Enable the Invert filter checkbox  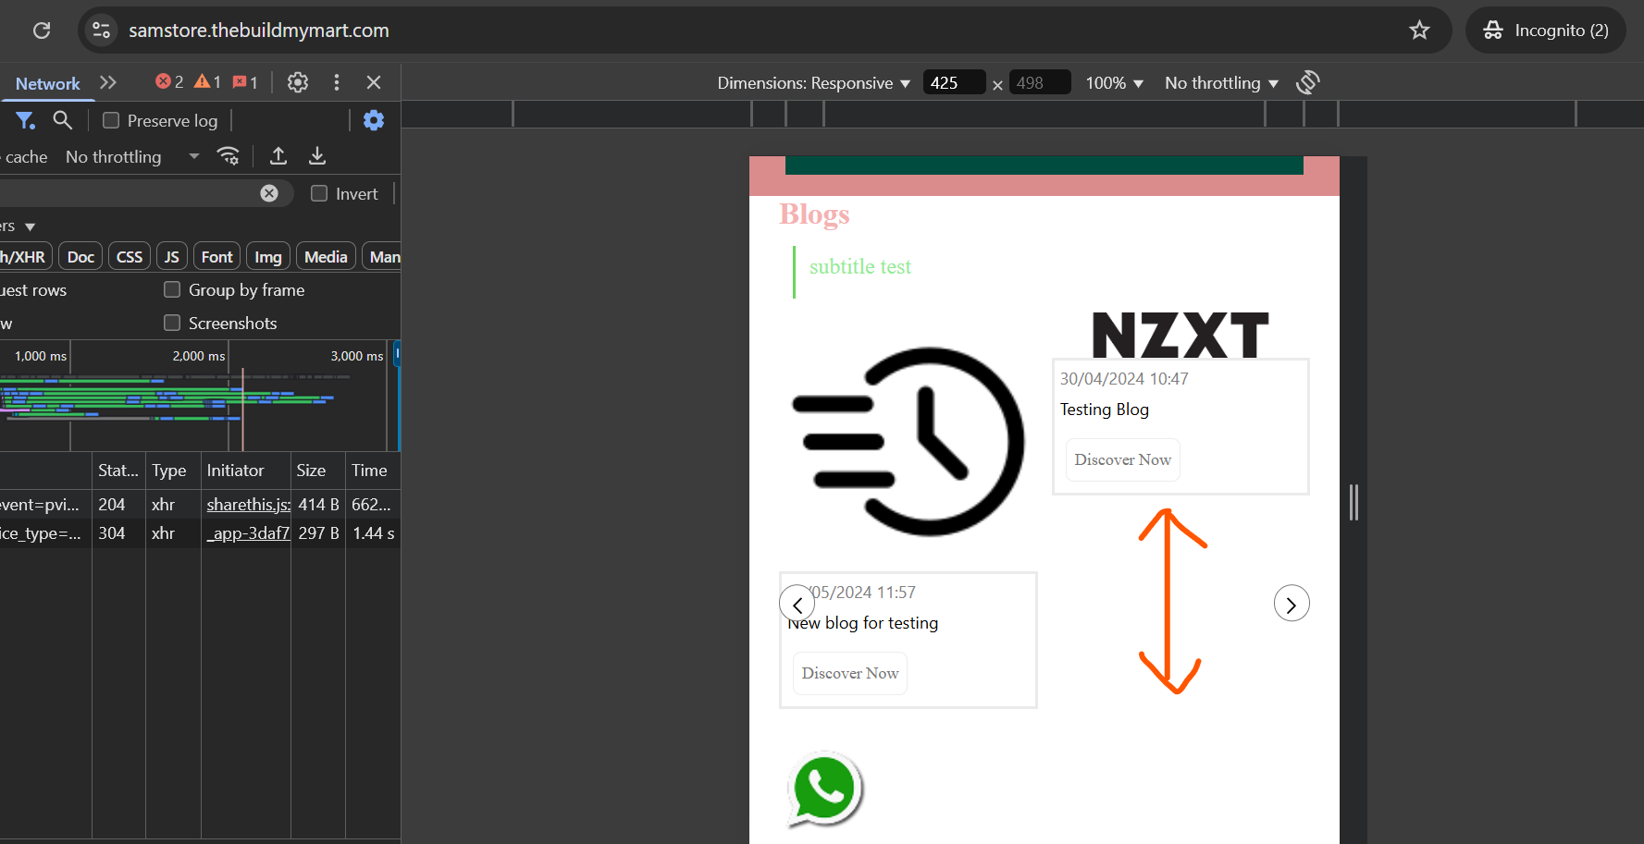point(319,193)
